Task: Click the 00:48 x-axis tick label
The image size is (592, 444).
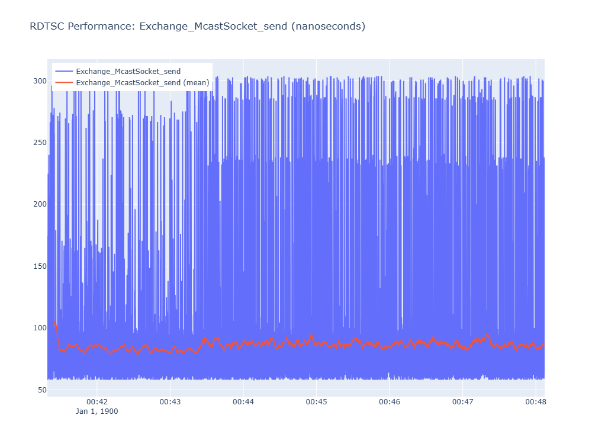Action: [536, 402]
